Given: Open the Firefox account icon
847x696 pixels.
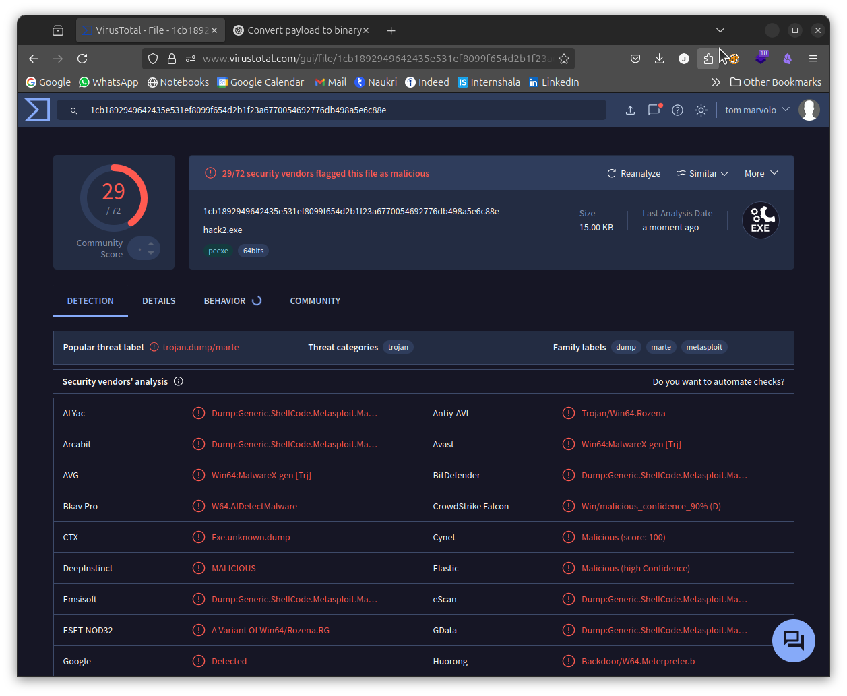Looking at the screenshot, I should pos(684,59).
